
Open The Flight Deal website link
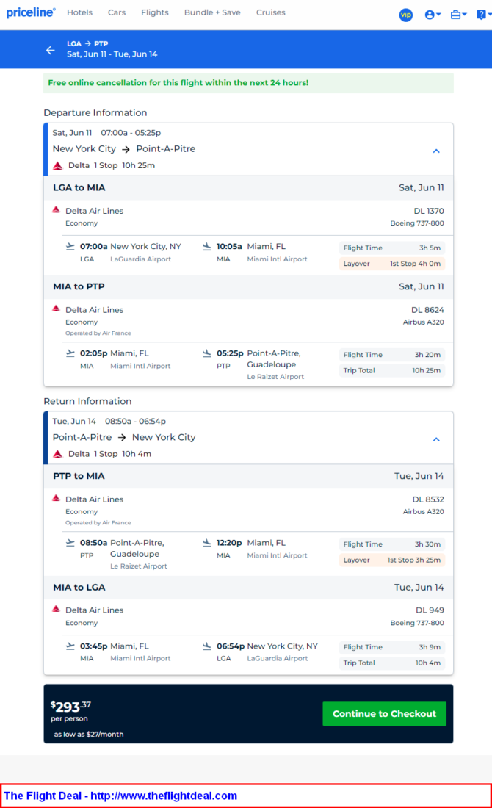[x=120, y=796]
